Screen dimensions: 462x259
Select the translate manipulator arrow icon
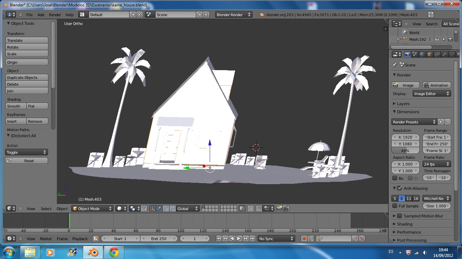[159, 208]
